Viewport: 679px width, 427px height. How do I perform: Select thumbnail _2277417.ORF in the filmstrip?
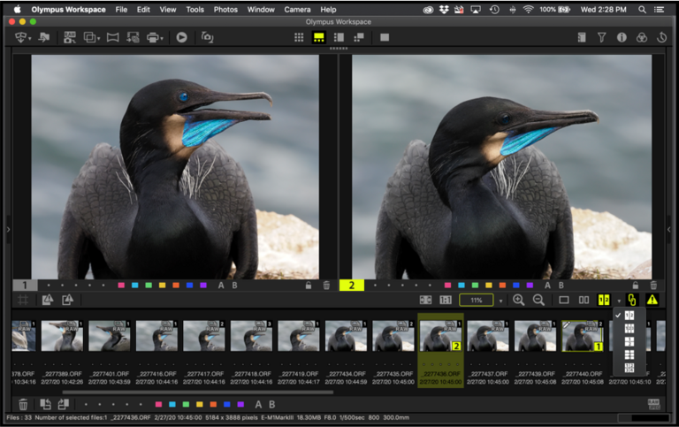click(x=204, y=337)
